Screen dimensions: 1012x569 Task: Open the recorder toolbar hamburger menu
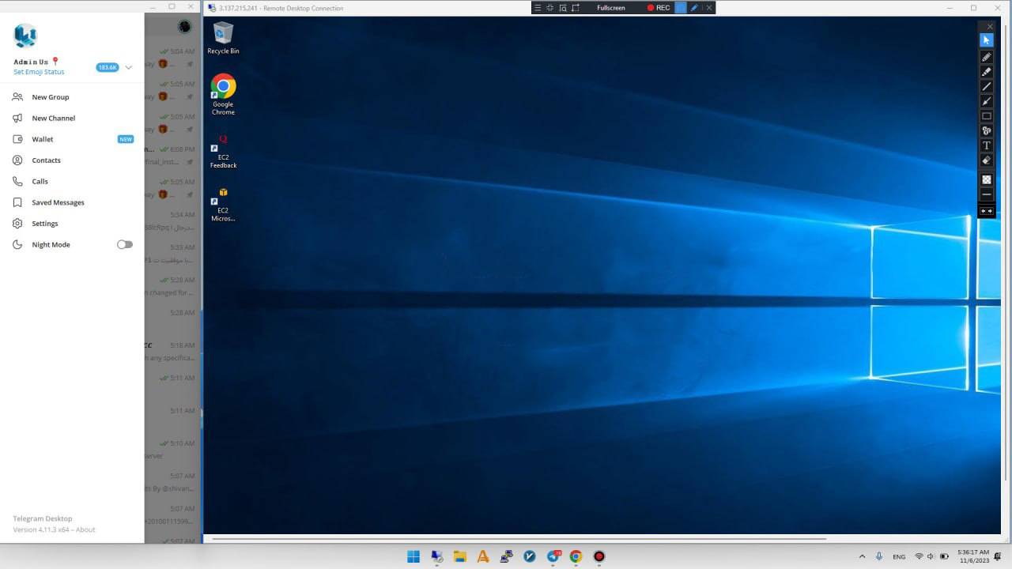click(538, 8)
